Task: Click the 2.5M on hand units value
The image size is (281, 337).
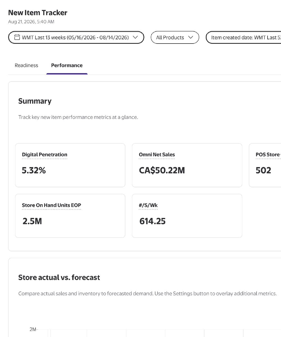Action: click(32, 221)
